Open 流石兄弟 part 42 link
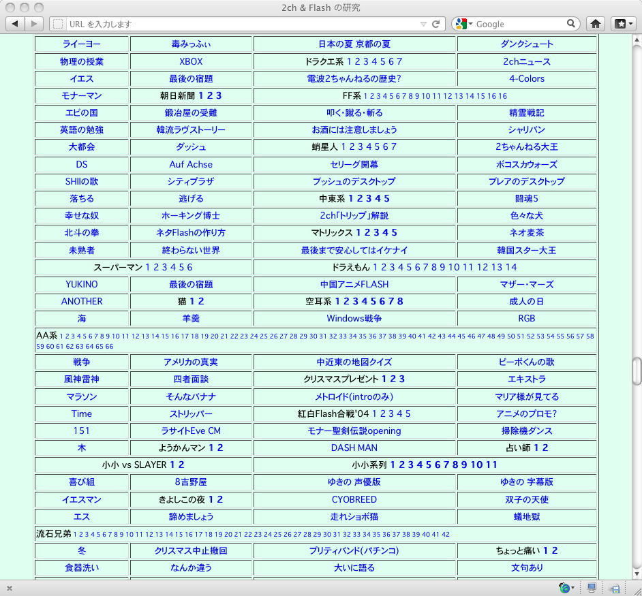The image size is (642, 596). pos(446,535)
